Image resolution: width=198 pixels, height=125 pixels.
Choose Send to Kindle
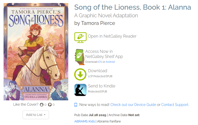[x=102, y=86]
